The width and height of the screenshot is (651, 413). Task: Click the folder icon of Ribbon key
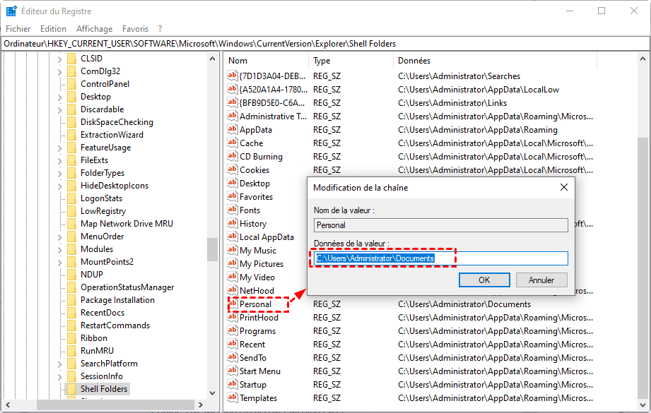[72, 338]
